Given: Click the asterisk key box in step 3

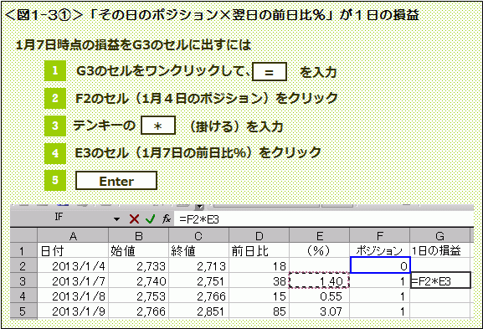Looking at the screenshot, I should pyautogui.click(x=158, y=125).
